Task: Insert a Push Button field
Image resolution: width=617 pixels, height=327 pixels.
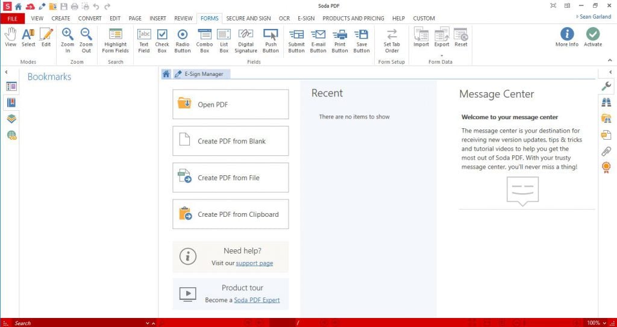Action: coord(271,40)
